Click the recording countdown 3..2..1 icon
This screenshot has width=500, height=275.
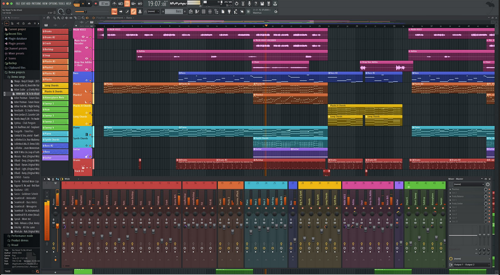(127, 4)
